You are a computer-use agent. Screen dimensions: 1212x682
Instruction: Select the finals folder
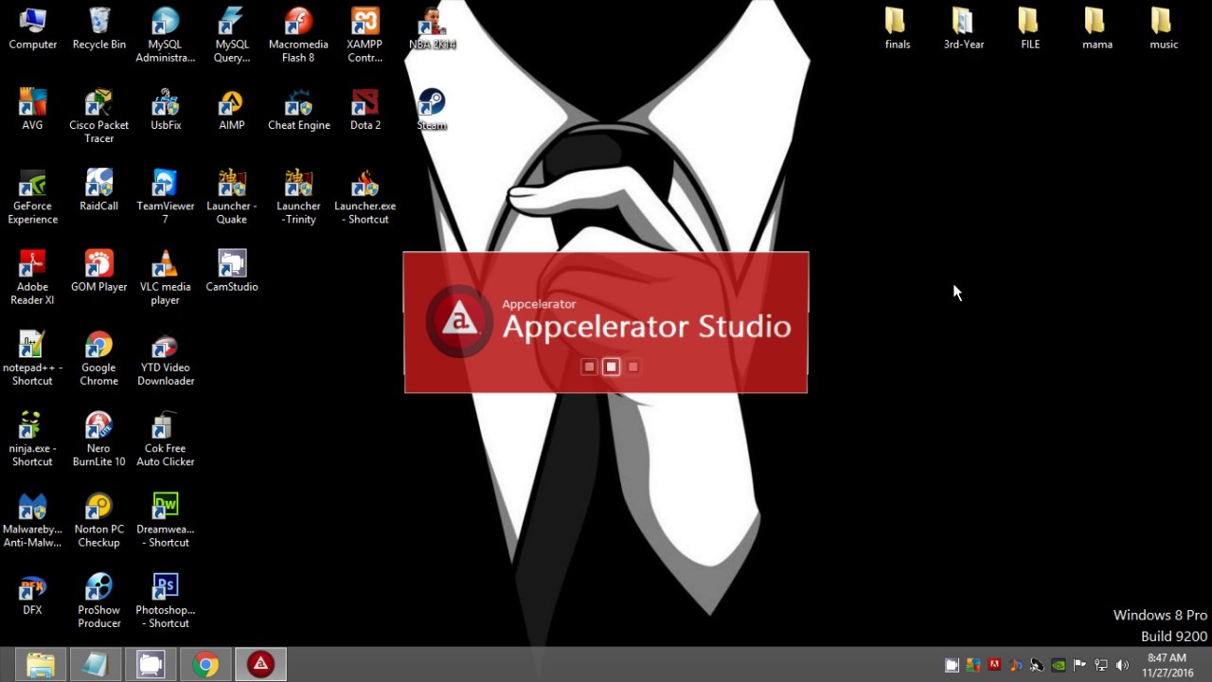(897, 28)
